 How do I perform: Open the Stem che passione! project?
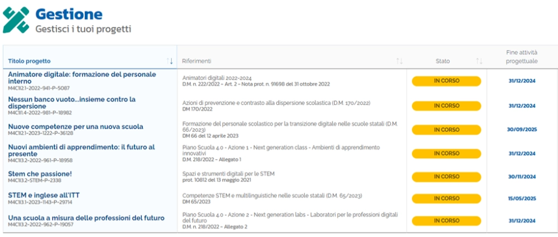(x=40, y=174)
